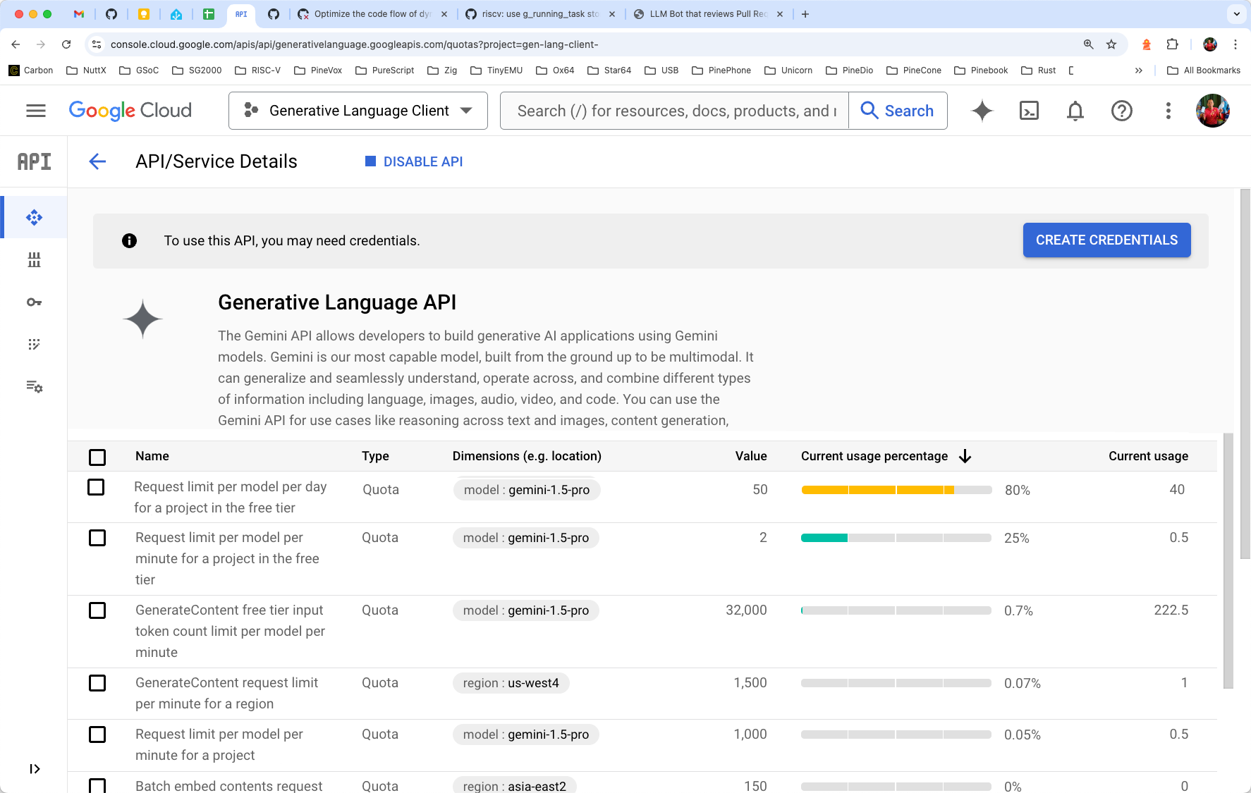Open the RISC-V bookmarks folder

(x=257, y=70)
